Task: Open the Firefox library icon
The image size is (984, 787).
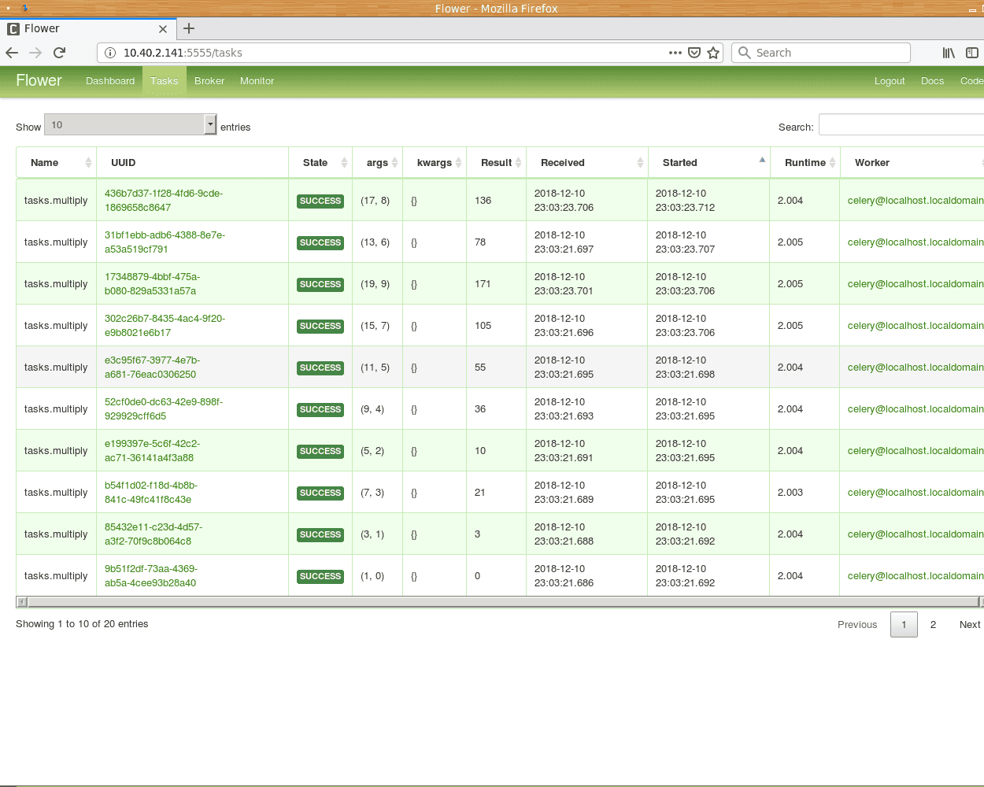Action: (949, 53)
